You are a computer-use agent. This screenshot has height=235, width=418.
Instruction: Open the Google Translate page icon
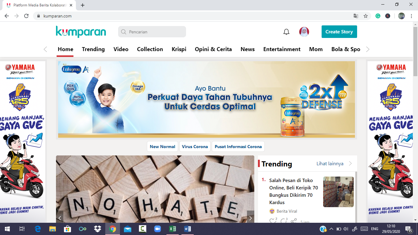[x=356, y=16]
